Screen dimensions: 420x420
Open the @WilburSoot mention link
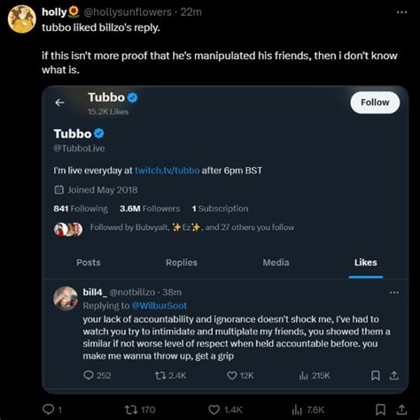pos(159,306)
